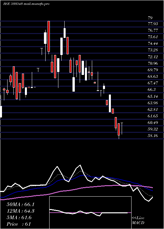
Task: Click the 74.44 price level label
Action: pyautogui.click(x=153, y=44)
